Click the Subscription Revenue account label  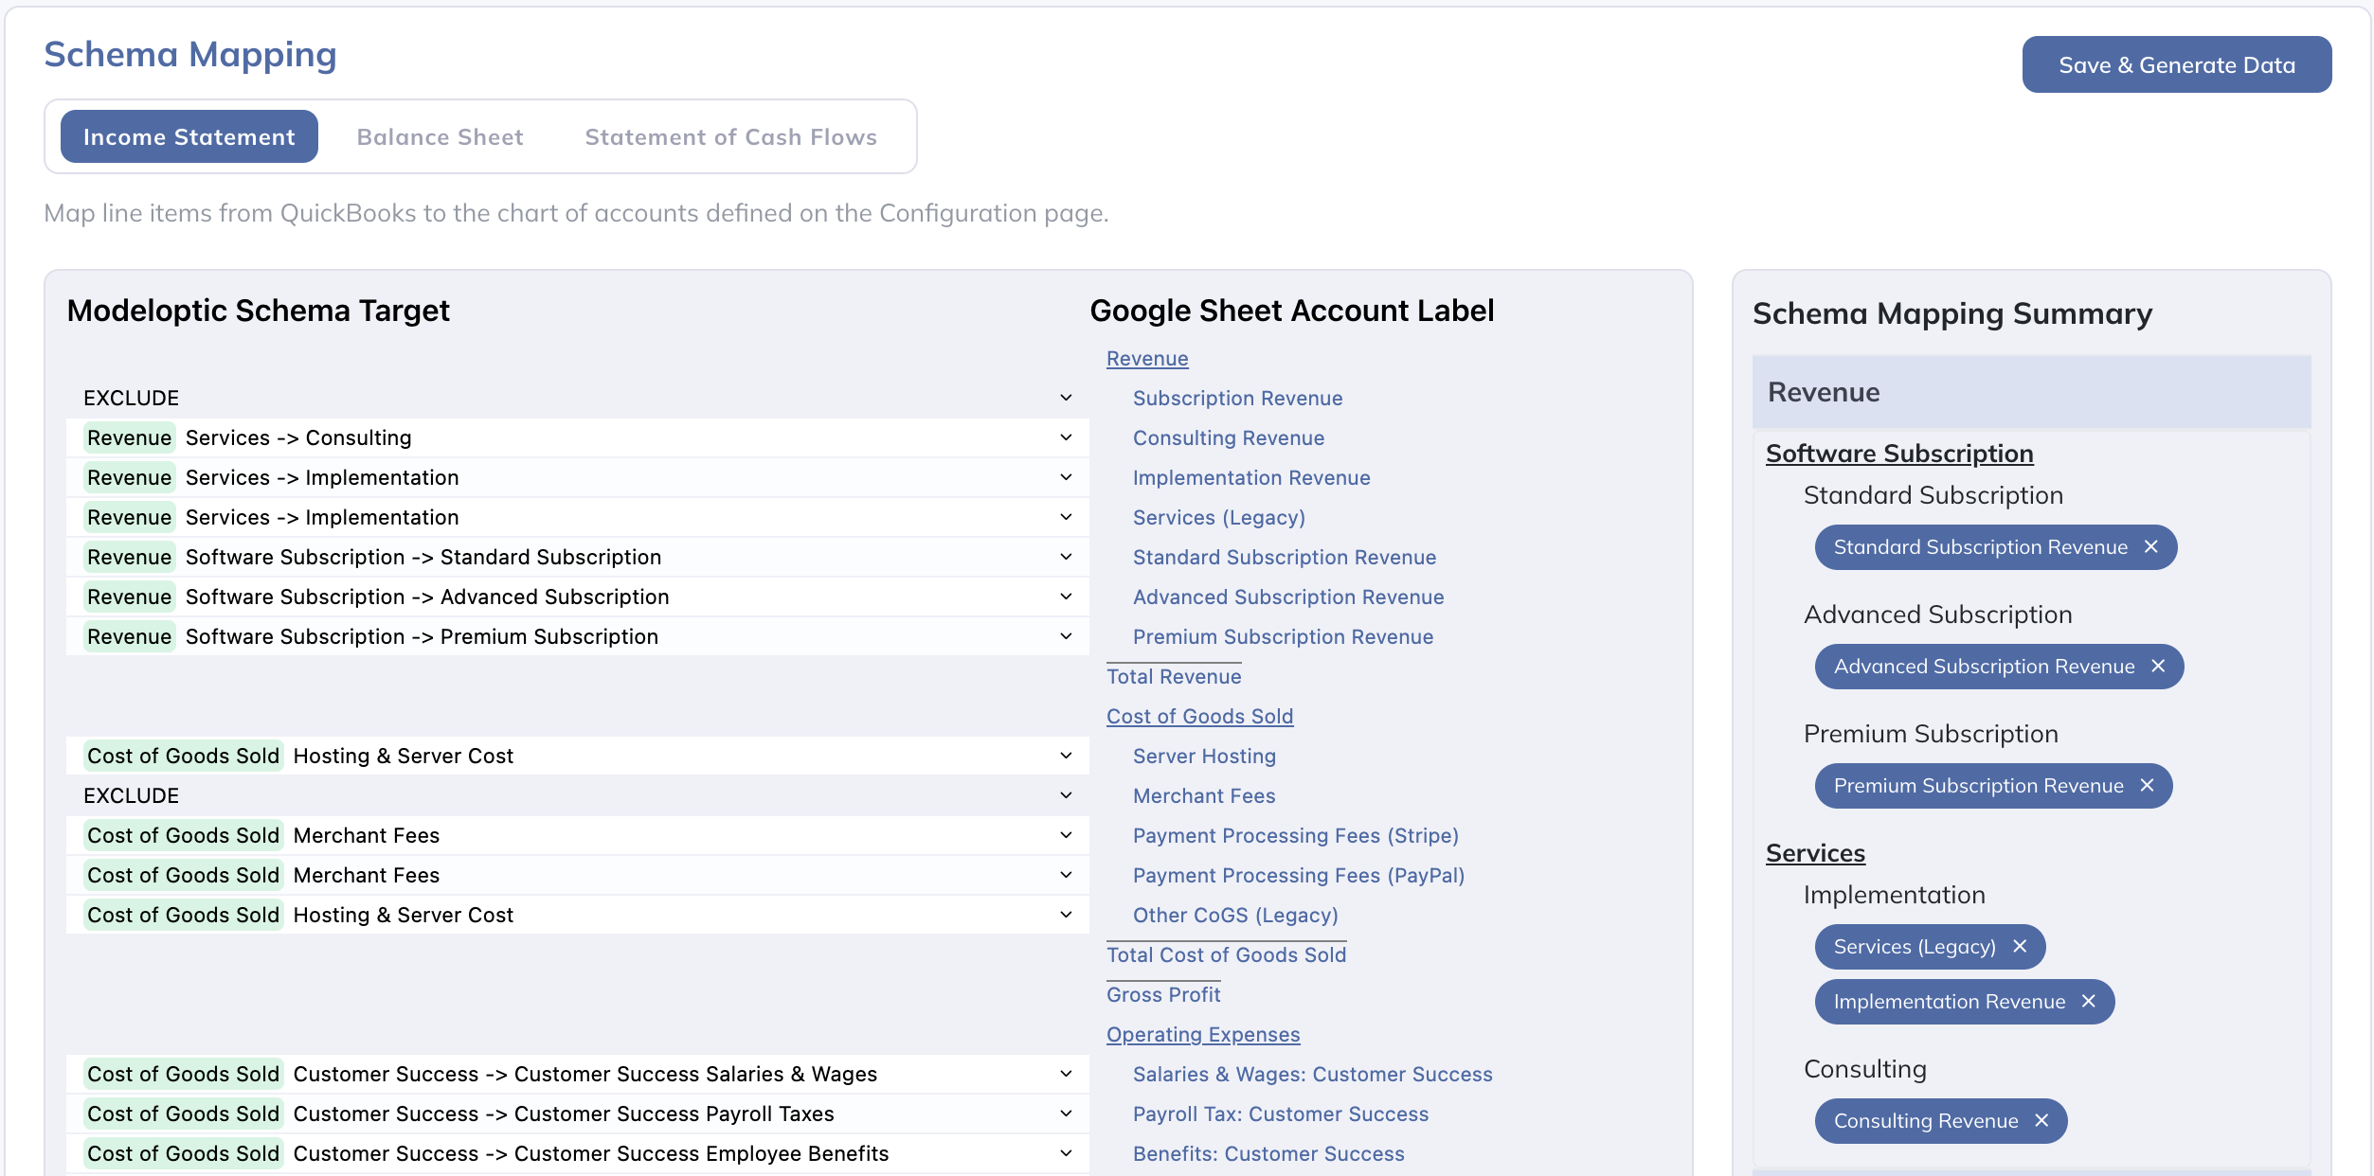coord(1237,399)
